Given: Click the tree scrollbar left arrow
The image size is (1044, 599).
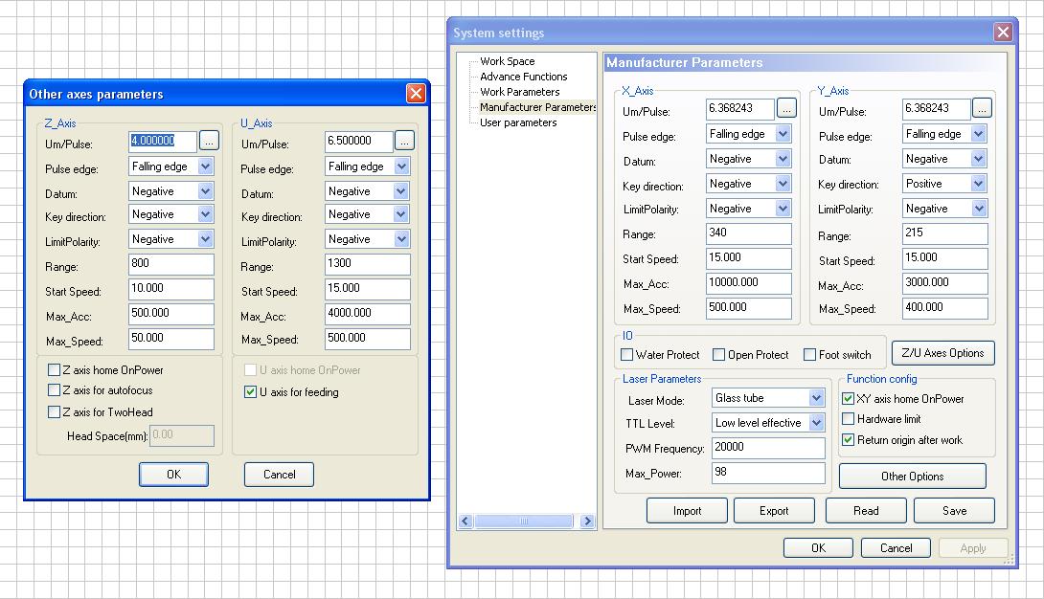Looking at the screenshot, I should pyautogui.click(x=466, y=521).
